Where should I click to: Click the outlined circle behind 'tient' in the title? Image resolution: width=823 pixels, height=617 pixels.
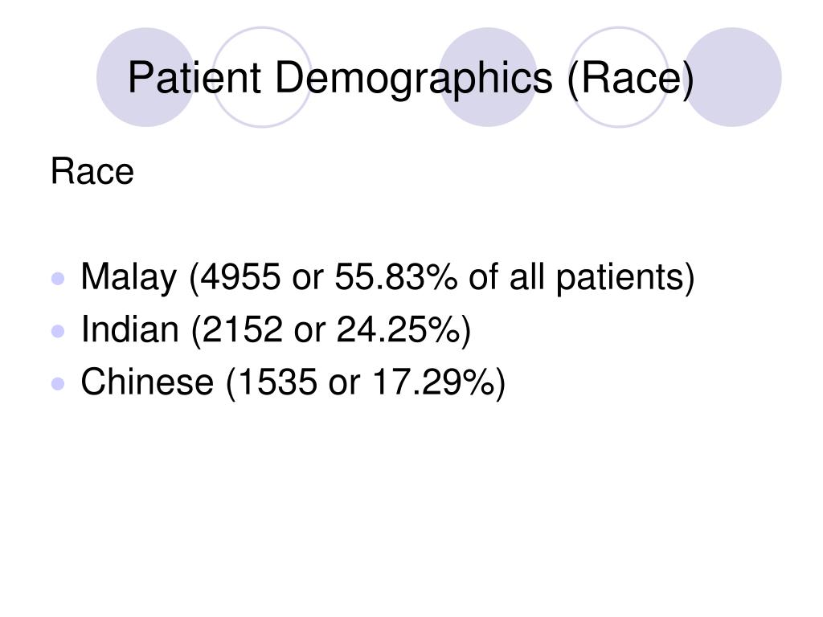click(x=262, y=77)
